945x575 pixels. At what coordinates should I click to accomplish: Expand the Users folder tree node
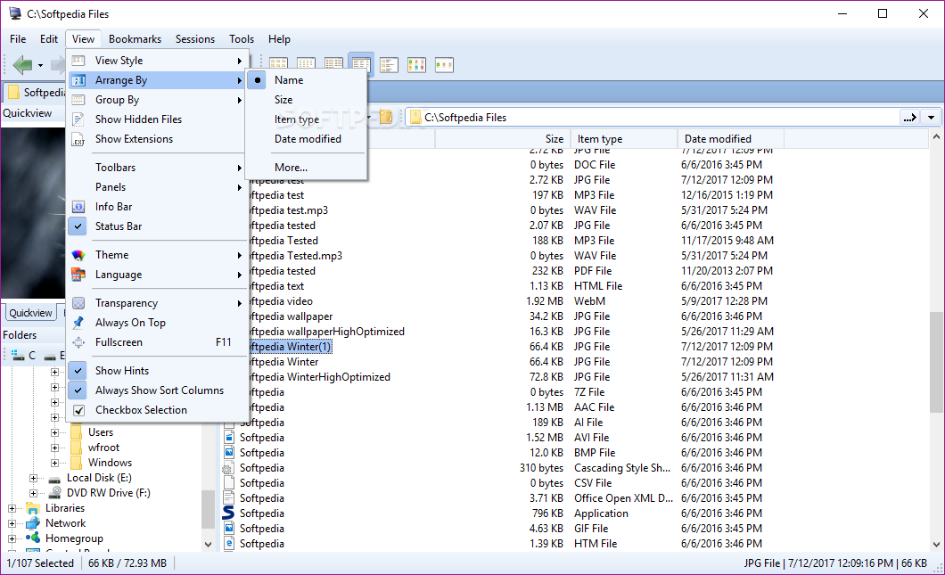55,432
